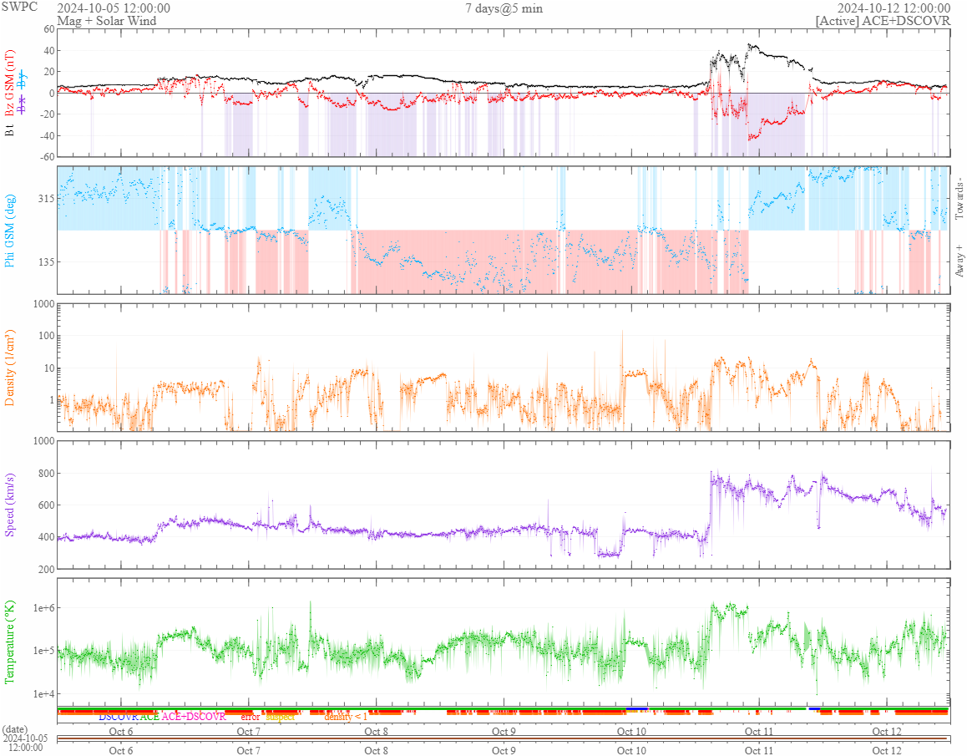Click the SWPC label
This screenshot has width=967, height=756.
[19, 7]
